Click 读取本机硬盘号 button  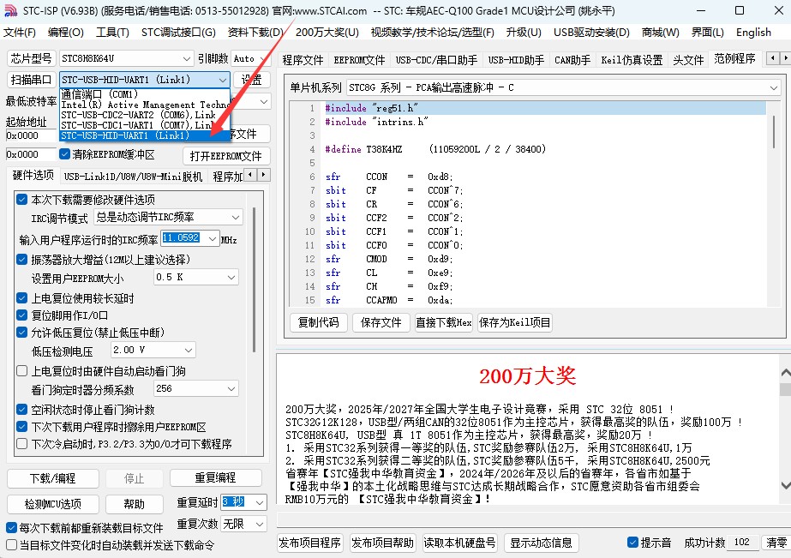tap(459, 543)
